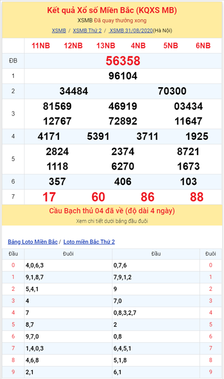The width and height of the screenshot is (224, 379).
Task: Click the 12NB ticket code
Action: click(x=73, y=46)
